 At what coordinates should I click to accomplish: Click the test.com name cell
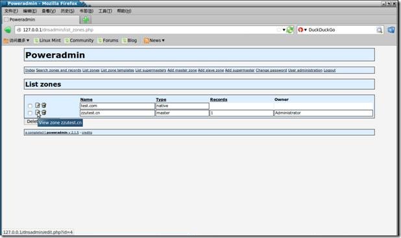coord(117,106)
